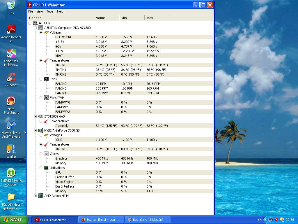Click the Start button
The height and width of the screenshot is (224, 298).
14,220
